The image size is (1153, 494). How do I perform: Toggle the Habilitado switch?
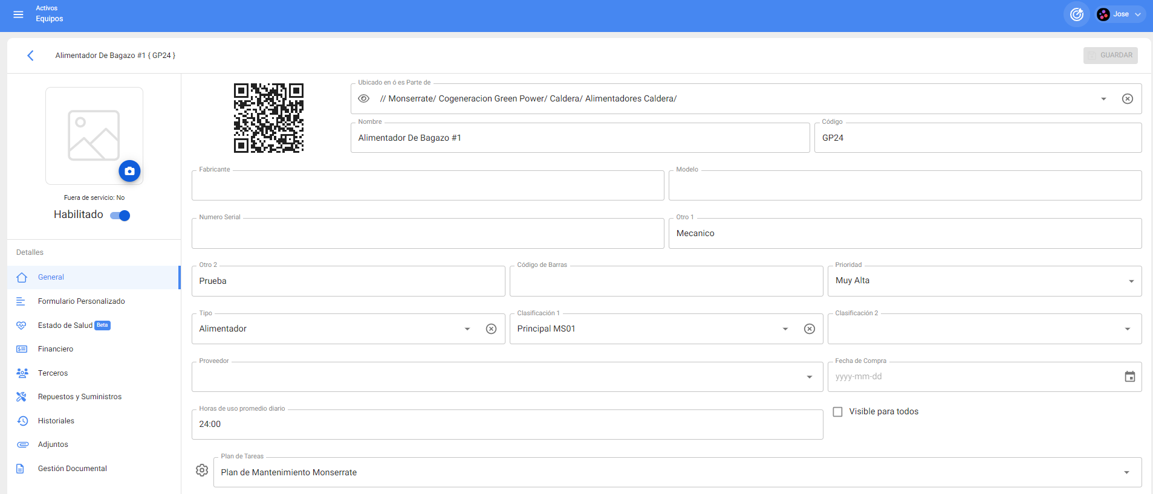[x=120, y=216]
